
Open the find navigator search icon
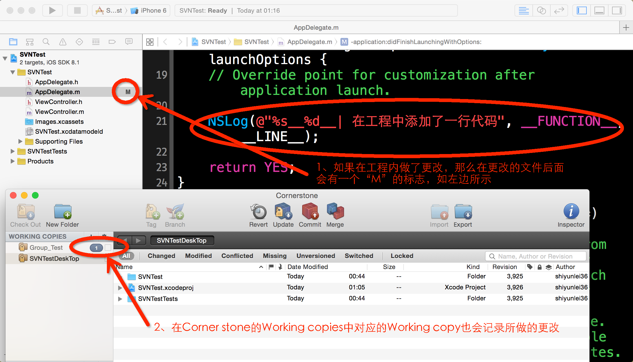[46, 42]
